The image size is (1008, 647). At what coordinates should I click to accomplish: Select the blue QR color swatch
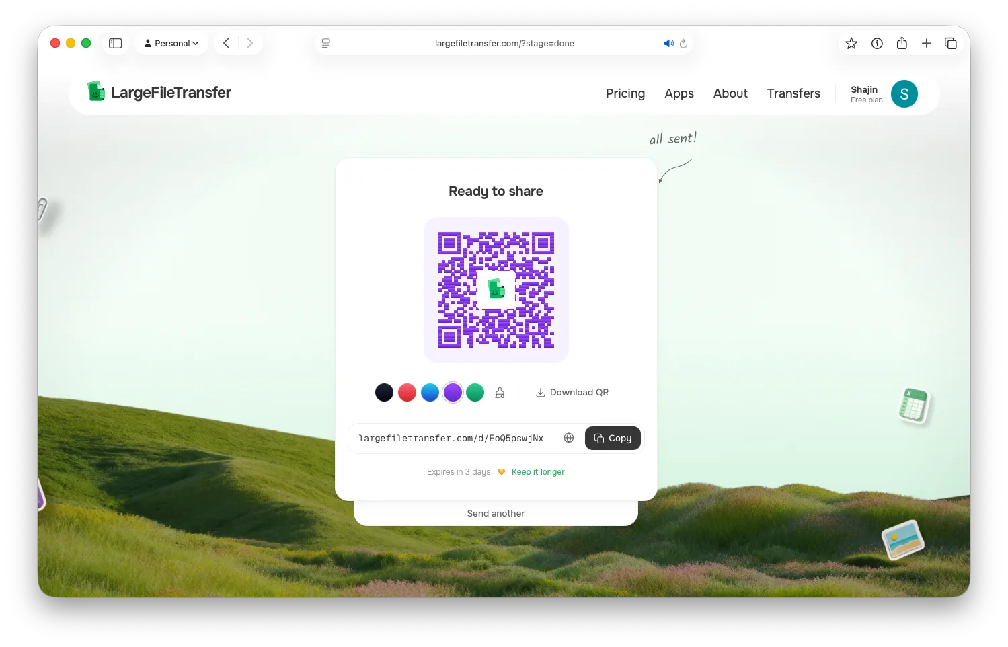[x=430, y=392]
